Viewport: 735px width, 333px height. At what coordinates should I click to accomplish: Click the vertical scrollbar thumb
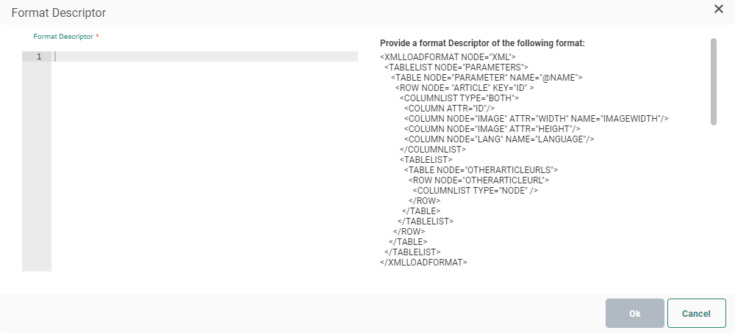(x=713, y=81)
